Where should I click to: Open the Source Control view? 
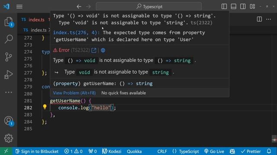coord(9,57)
